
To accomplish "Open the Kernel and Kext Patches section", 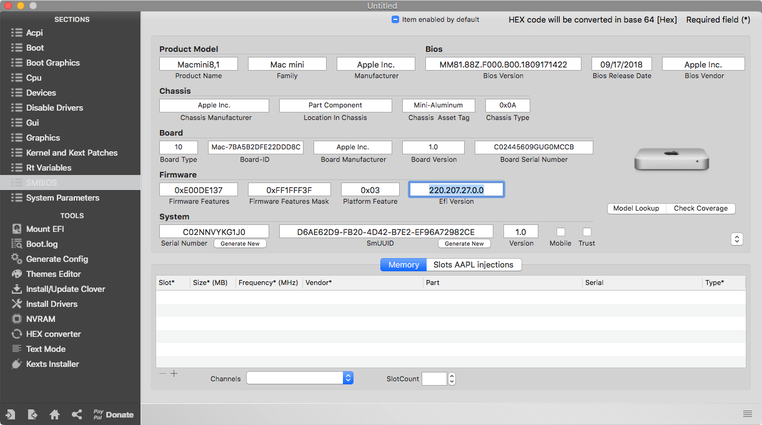I will click(x=71, y=152).
